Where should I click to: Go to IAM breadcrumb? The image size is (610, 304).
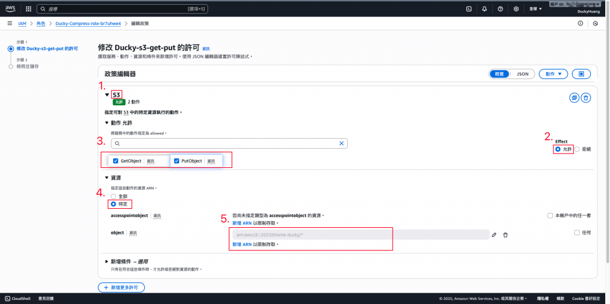click(x=23, y=24)
